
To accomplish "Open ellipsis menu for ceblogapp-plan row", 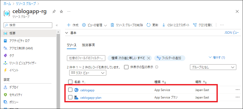I will point(237,97).
